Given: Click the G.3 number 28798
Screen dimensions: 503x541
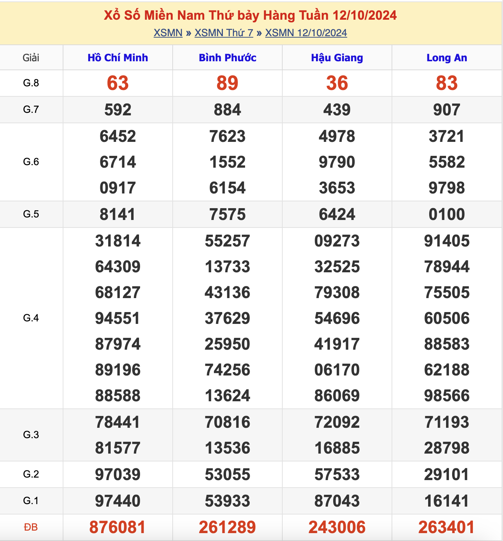Looking at the screenshot, I should pos(447,448).
